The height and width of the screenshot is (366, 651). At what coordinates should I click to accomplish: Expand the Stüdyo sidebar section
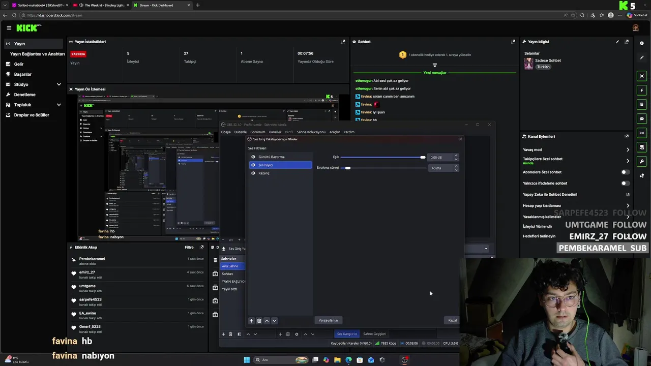tap(58, 84)
